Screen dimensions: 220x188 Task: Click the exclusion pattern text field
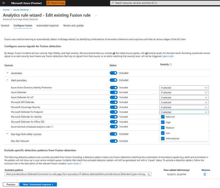click(x=78, y=174)
